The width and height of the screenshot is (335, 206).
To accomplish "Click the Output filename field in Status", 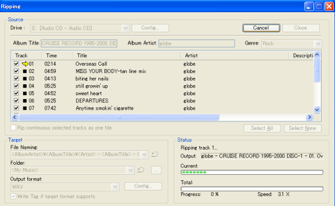I will coord(262,156).
